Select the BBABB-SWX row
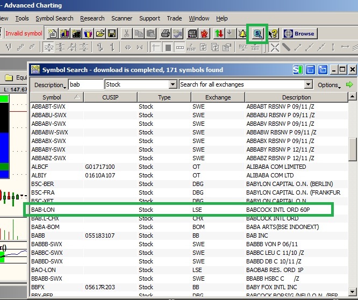The image size is (358, 300). click(189, 278)
